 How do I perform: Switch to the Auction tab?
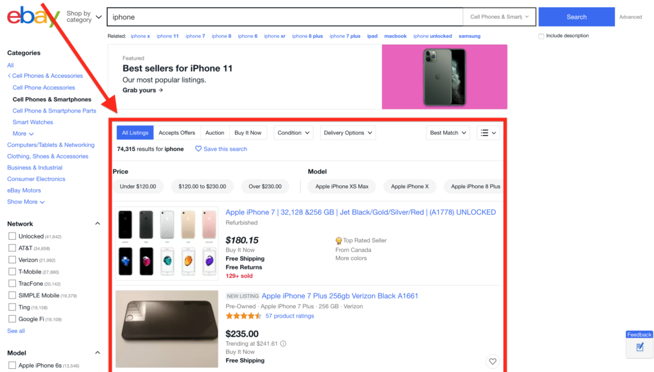coord(215,133)
